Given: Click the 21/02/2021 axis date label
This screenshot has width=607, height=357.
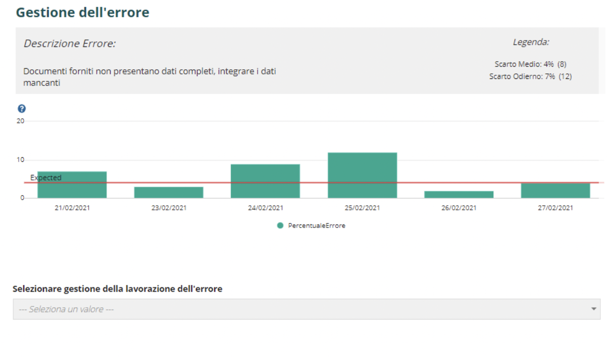Looking at the screenshot, I should (x=72, y=208).
